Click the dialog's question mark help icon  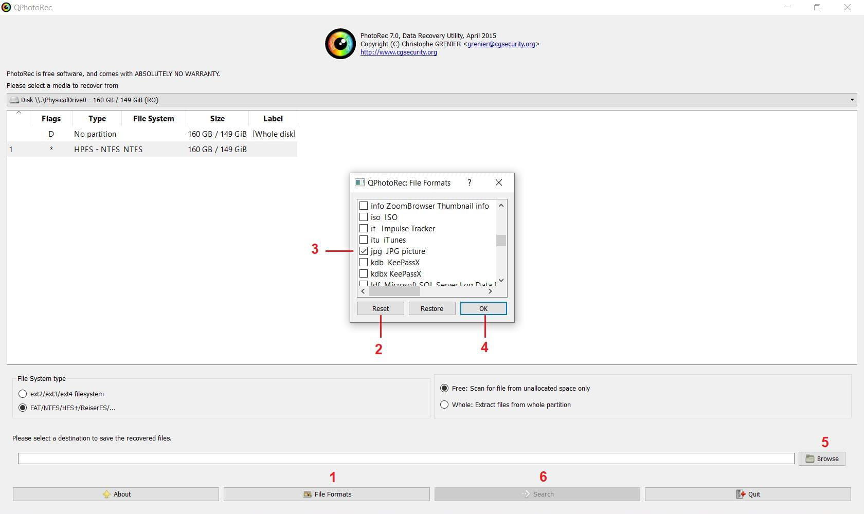pos(469,182)
